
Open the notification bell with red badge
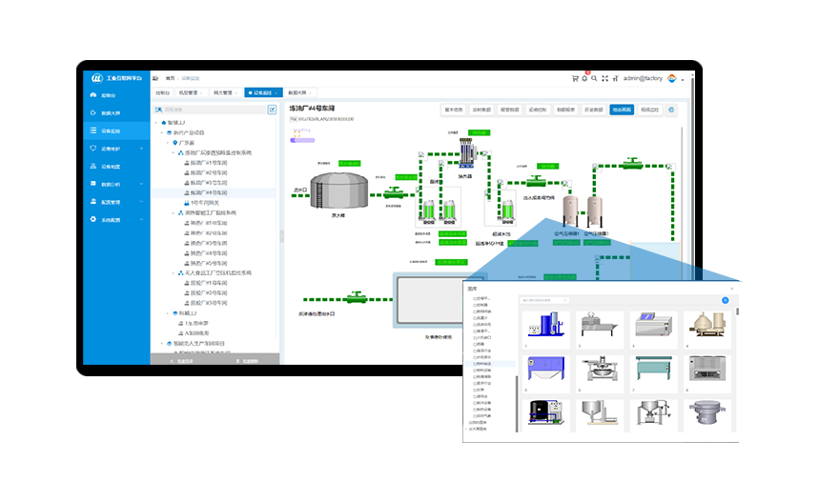pos(584,78)
